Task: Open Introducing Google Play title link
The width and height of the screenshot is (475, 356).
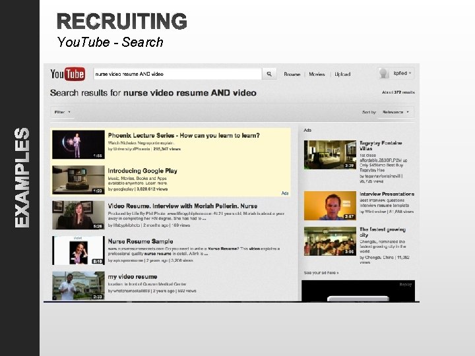Action: (142, 171)
